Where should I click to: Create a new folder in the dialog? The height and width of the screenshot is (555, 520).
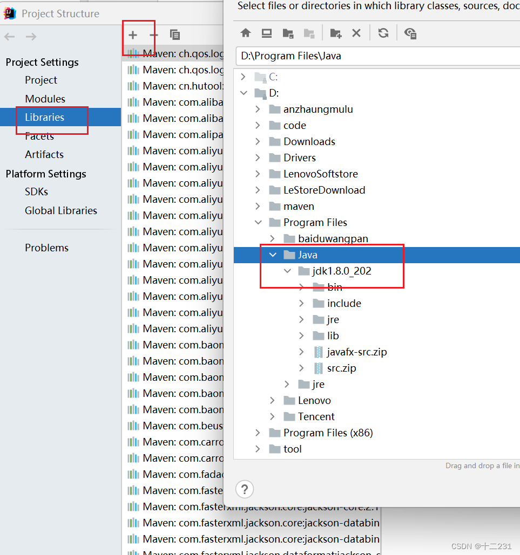coord(335,33)
